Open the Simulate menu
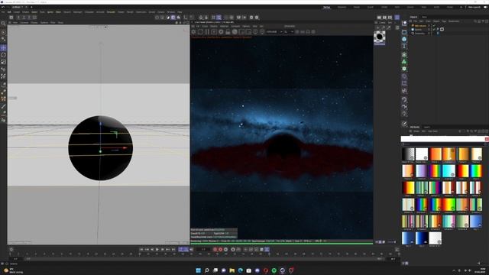The image size is (489, 275). point(111,12)
